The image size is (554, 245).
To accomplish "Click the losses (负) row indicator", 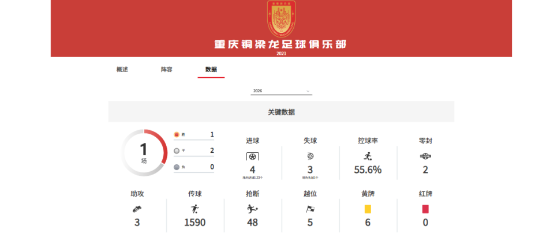I will tap(177, 167).
